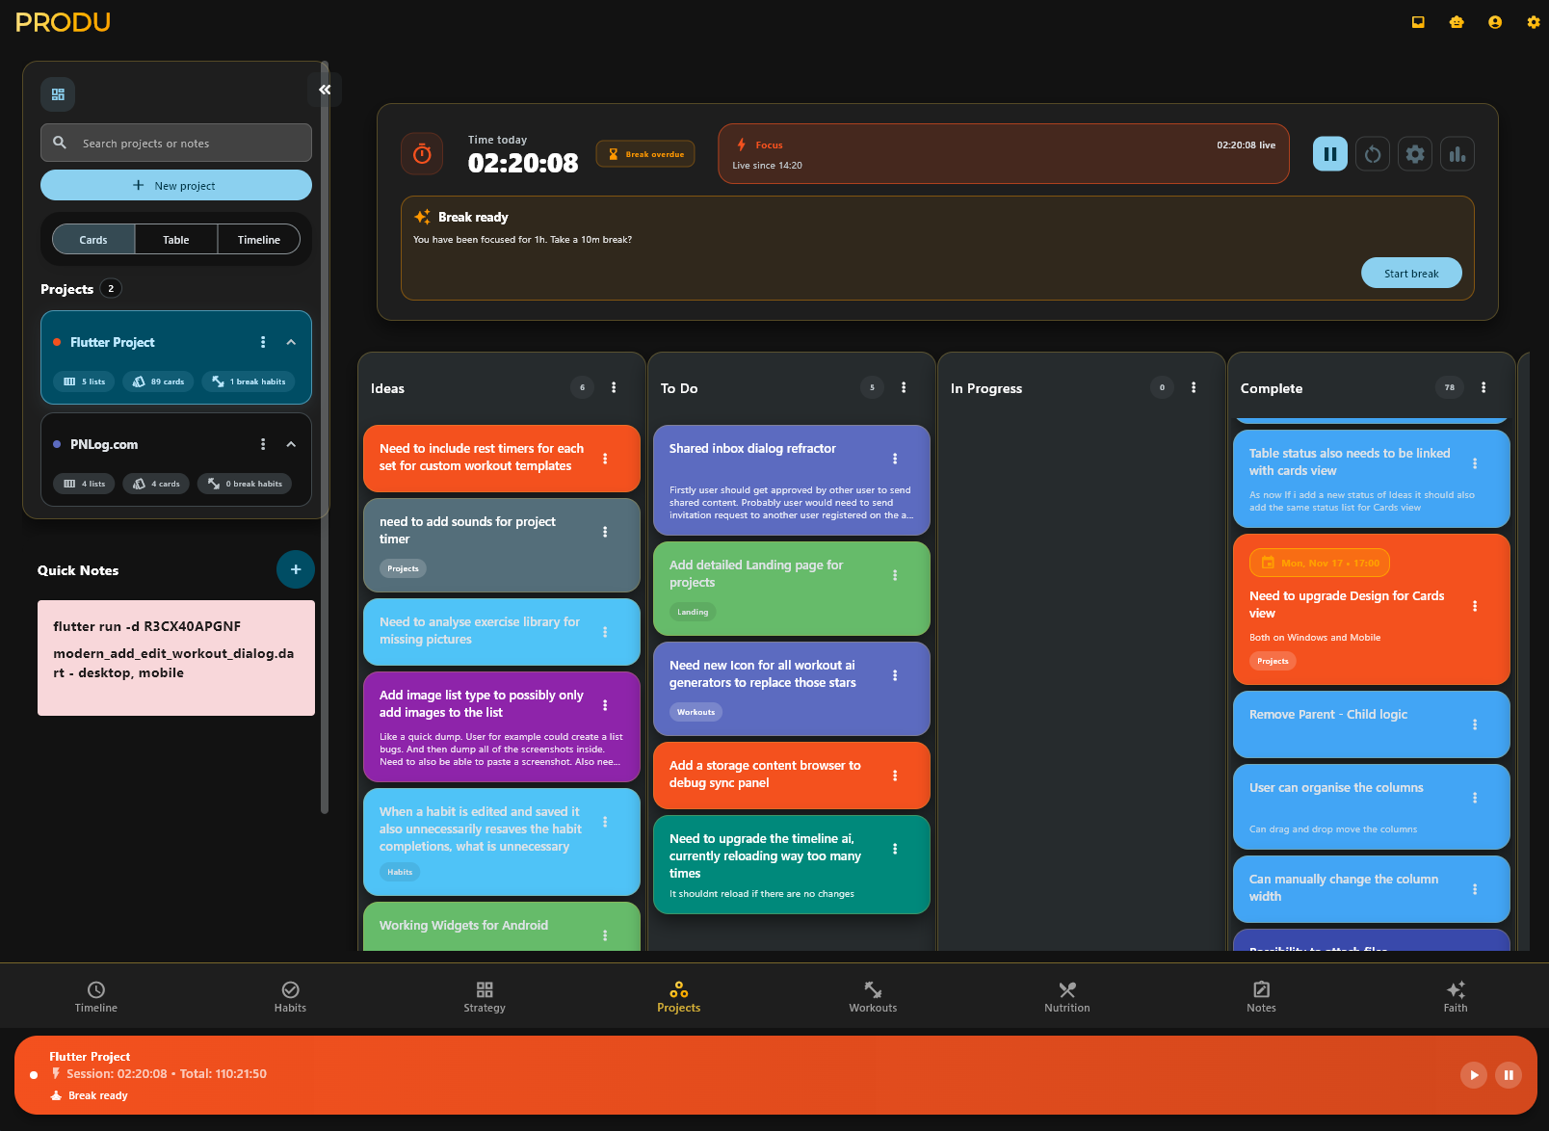
Task: Click the search projects or notes field
Action: point(175,143)
